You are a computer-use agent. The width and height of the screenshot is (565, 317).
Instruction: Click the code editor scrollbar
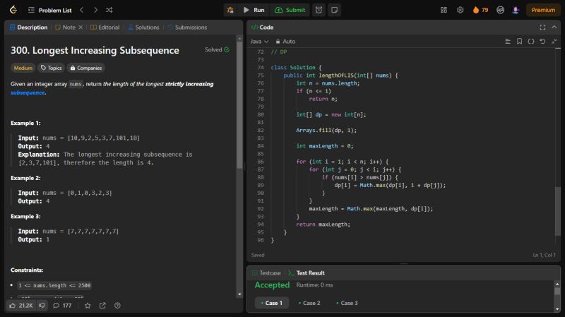(558, 212)
